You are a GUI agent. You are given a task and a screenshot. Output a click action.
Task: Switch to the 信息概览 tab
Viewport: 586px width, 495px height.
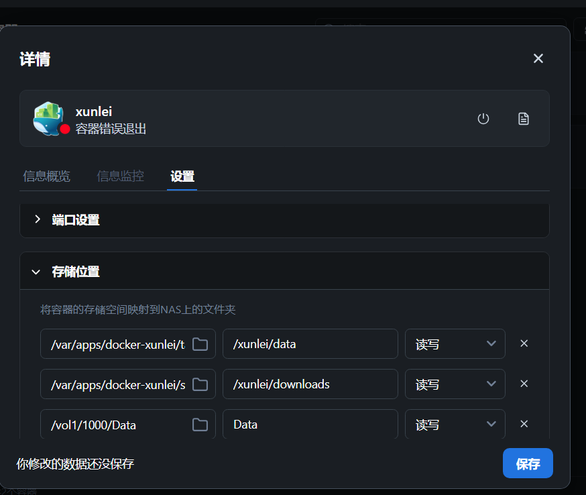pos(46,176)
